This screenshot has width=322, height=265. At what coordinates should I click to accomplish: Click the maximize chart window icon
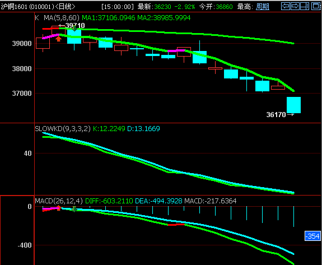315,6
